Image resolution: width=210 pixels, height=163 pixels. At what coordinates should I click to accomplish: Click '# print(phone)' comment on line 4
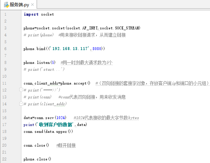click(39, 35)
